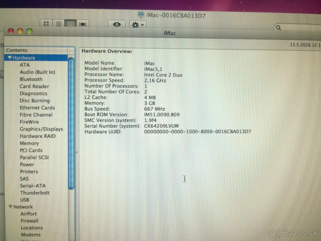Select Card Reader entry
321x241 pixels.
coord(34,86)
